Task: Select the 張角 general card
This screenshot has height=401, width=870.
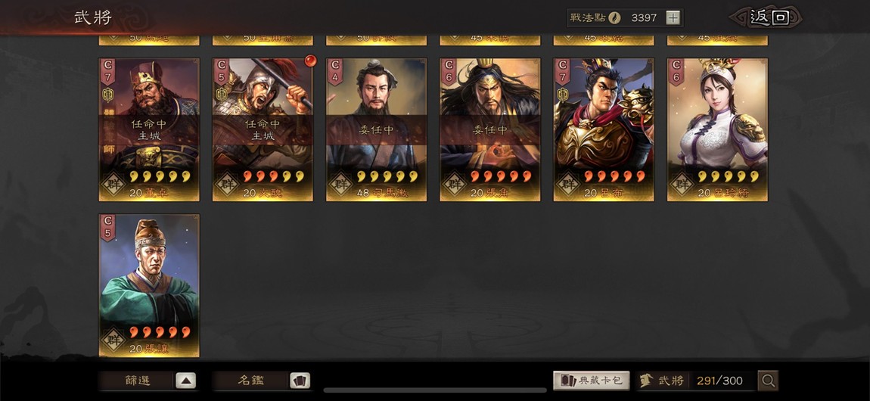Action: coord(490,129)
